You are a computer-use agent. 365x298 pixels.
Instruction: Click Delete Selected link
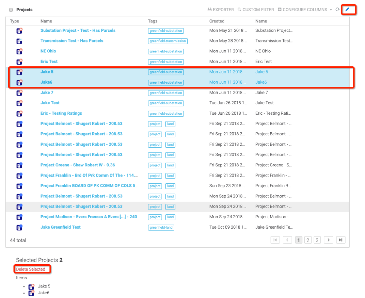31,269
